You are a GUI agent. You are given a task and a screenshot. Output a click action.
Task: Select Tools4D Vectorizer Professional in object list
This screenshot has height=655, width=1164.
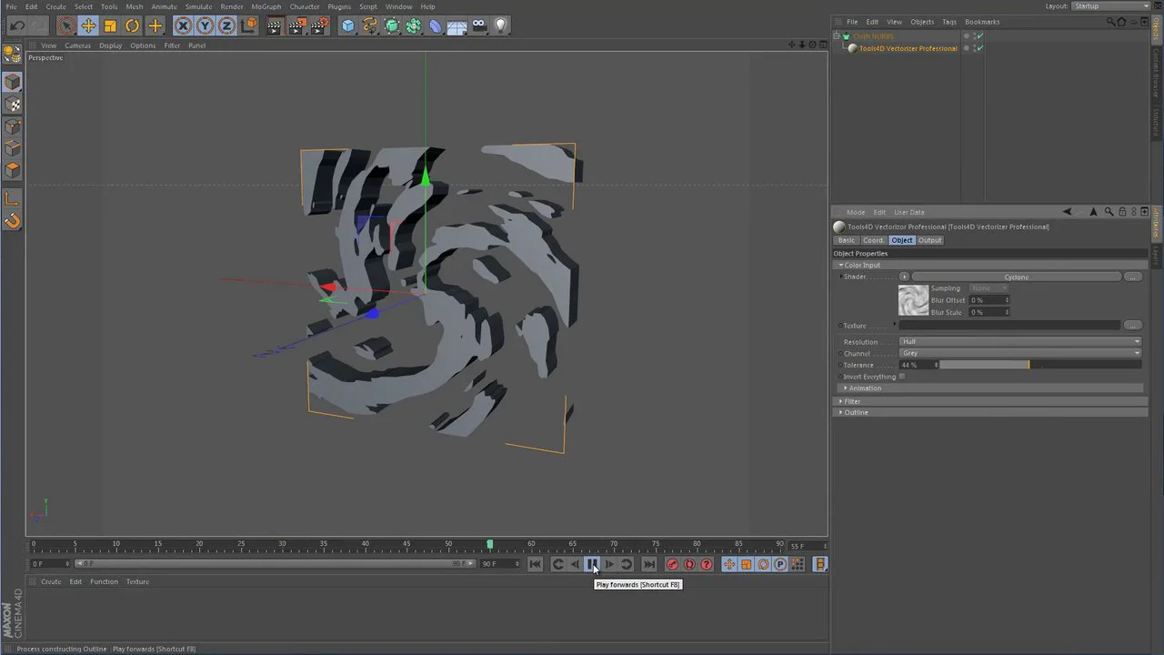pyautogui.click(x=908, y=48)
